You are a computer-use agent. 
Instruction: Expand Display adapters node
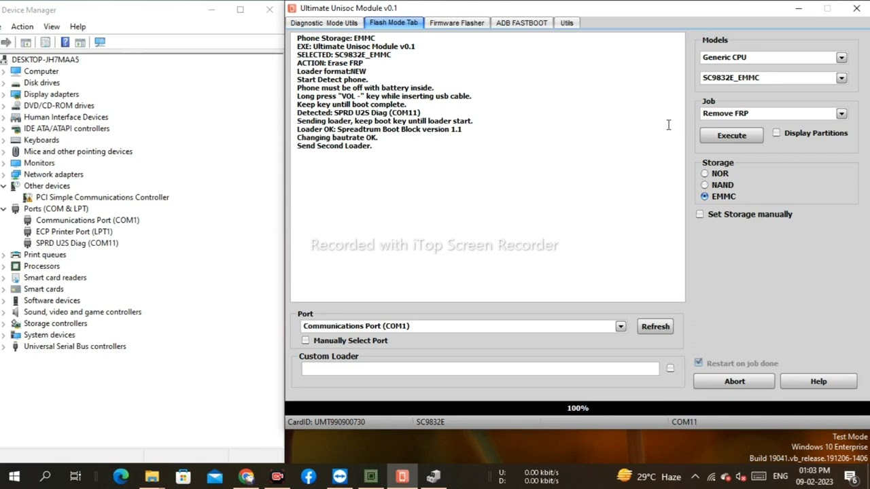4,94
